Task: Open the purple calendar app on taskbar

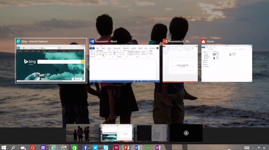Action: coord(43,148)
